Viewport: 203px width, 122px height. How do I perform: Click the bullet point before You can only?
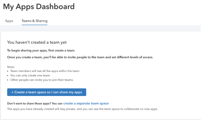[8, 76]
